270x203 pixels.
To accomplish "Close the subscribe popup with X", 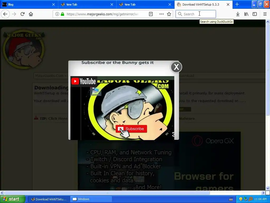I will 176,67.
